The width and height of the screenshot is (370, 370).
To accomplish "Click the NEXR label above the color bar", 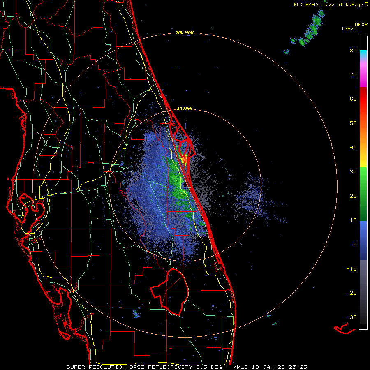I will click(x=361, y=25).
